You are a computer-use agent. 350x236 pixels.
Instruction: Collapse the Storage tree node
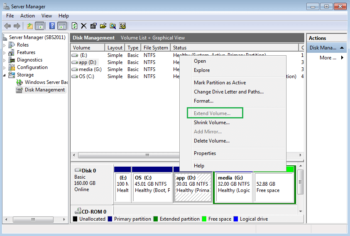click(5, 75)
